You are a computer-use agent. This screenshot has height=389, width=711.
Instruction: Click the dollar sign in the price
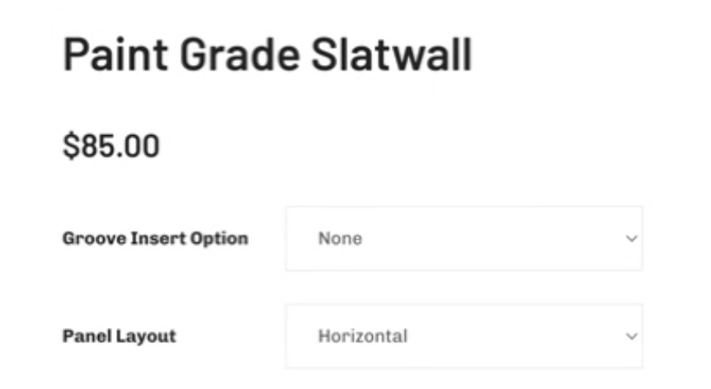tap(69, 147)
